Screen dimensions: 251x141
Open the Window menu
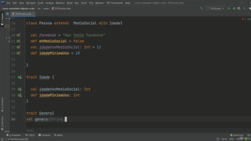[99, 3]
